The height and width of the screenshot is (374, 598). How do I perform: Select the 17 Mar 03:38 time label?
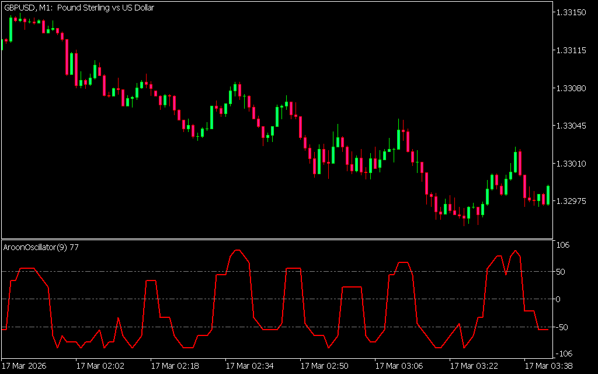coord(549,366)
